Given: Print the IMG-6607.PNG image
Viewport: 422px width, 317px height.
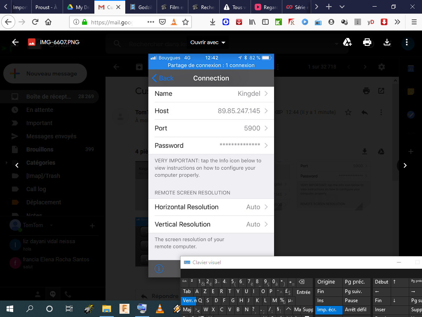Looking at the screenshot, I should [x=367, y=42].
